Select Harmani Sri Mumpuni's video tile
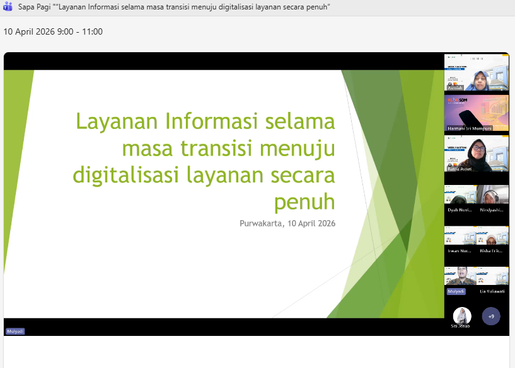Image resolution: width=515 pixels, height=368 pixels. [x=476, y=113]
